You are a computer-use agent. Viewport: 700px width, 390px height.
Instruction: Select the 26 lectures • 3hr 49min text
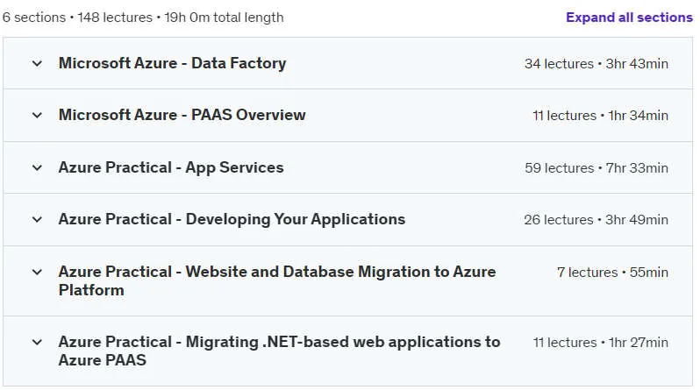(596, 220)
